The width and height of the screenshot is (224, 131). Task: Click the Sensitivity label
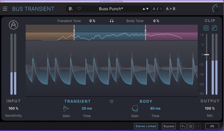click(x=13, y=116)
